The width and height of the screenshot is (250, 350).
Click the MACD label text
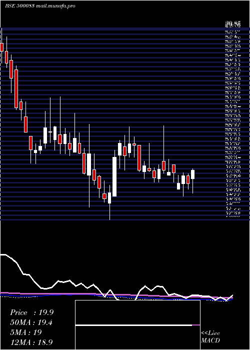click(210, 340)
